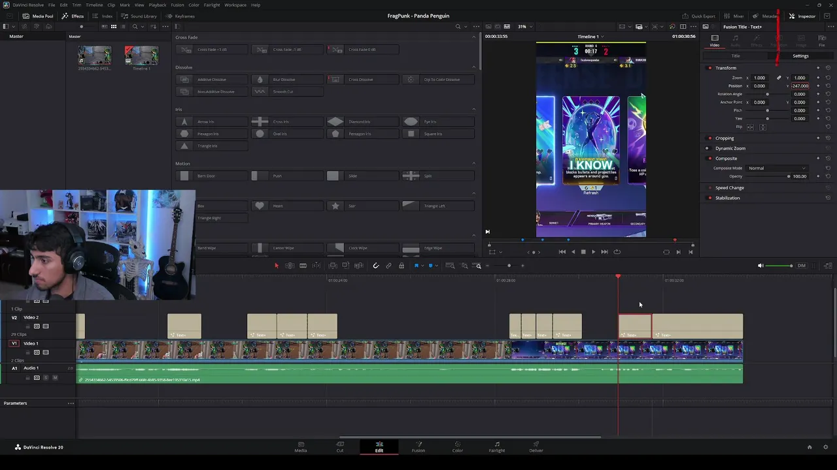Switch to the Fusion page tab
This screenshot has width=837, height=470.
[x=418, y=446]
